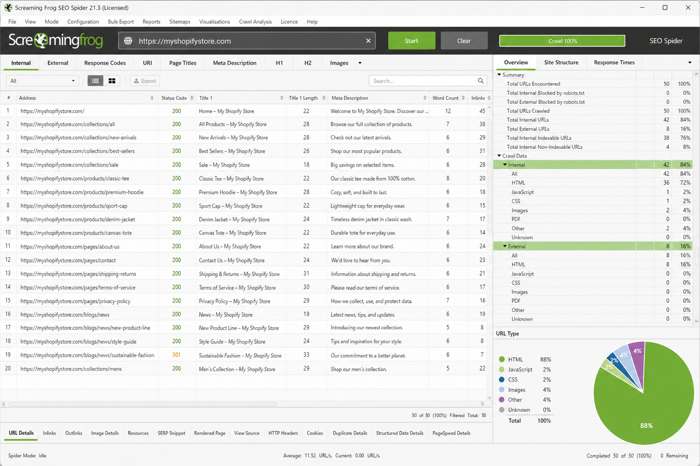
Task: Switch to list view icon
Action: (95, 81)
